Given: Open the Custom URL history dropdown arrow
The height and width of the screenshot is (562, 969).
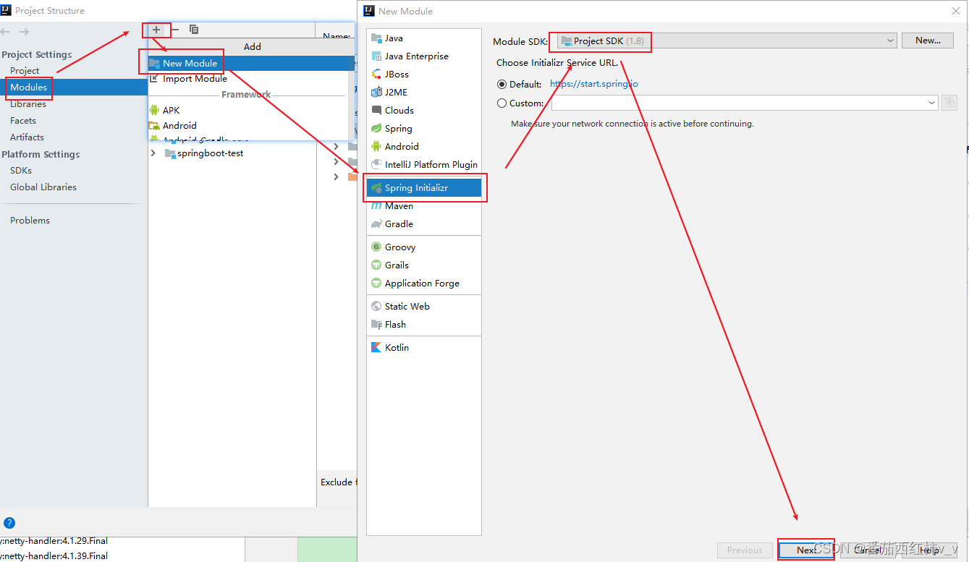Looking at the screenshot, I should click(x=931, y=103).
